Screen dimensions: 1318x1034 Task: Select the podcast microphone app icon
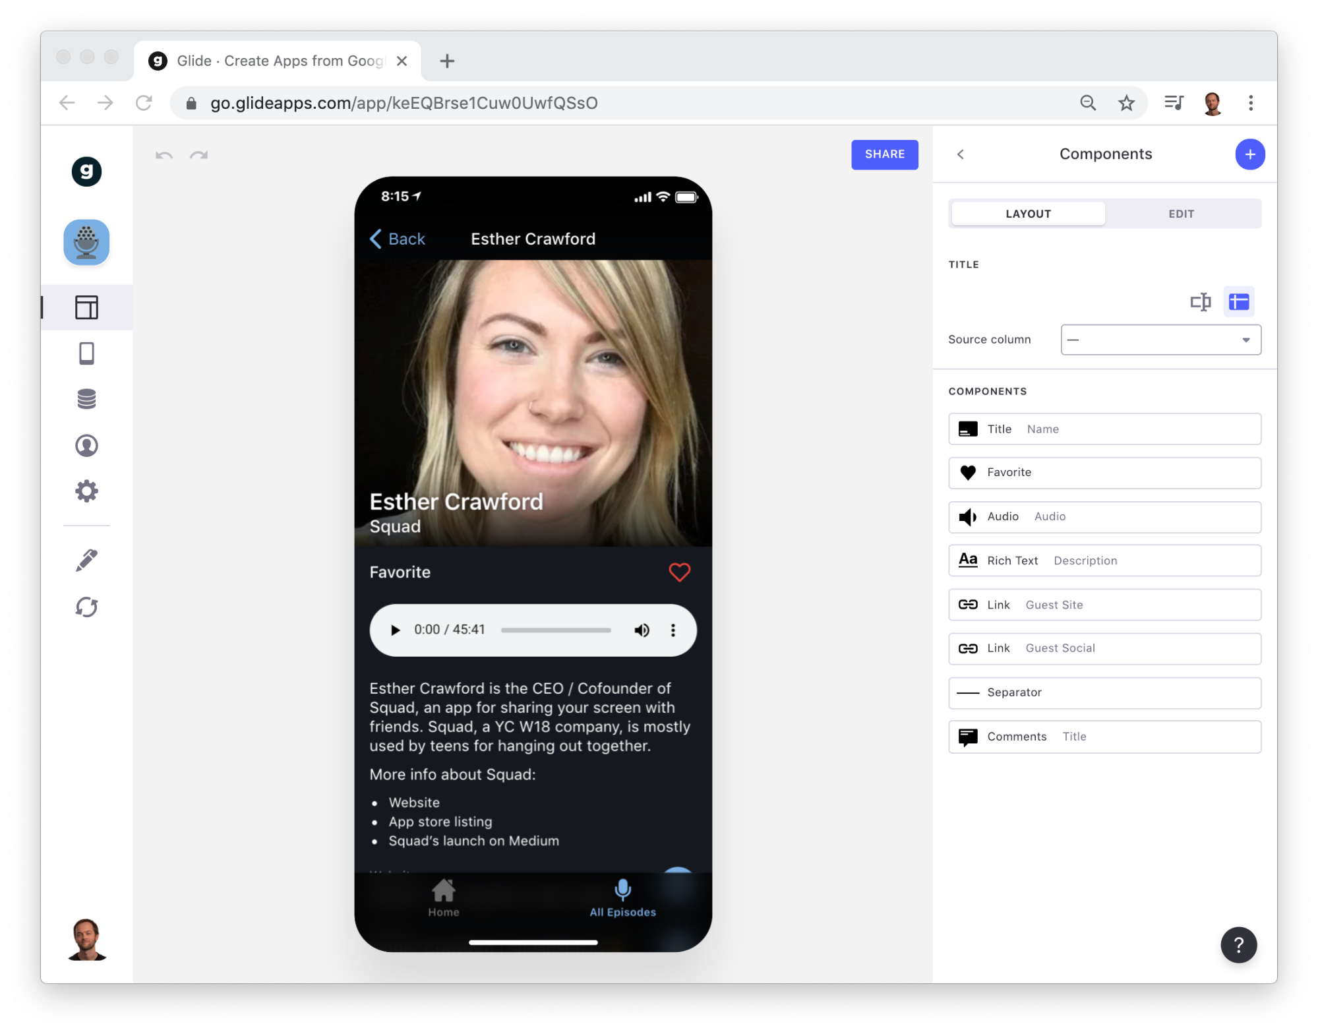coord(86,242)
